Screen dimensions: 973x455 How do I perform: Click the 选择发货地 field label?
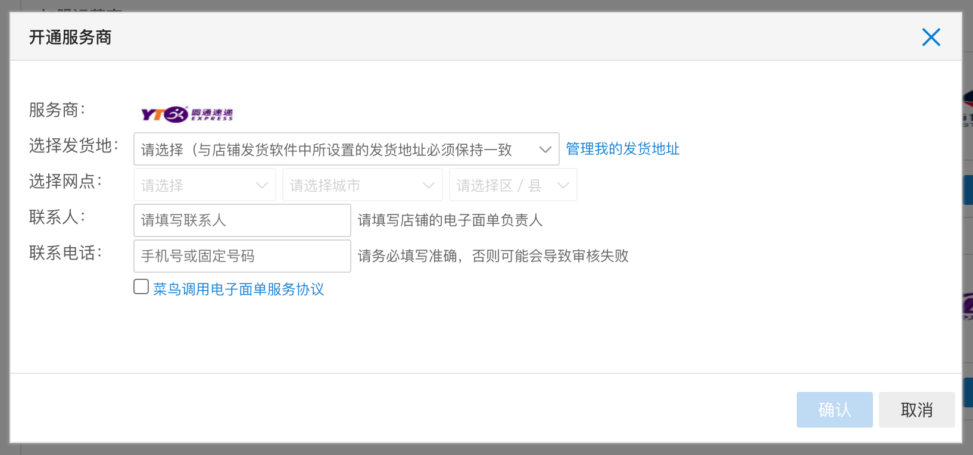tap(74, 146)
